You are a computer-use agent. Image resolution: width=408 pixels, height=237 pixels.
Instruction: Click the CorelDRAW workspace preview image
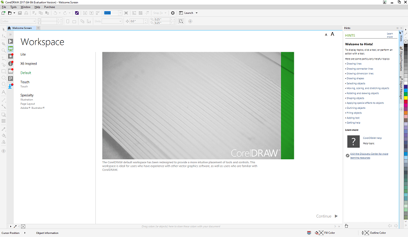click(198, 105)
